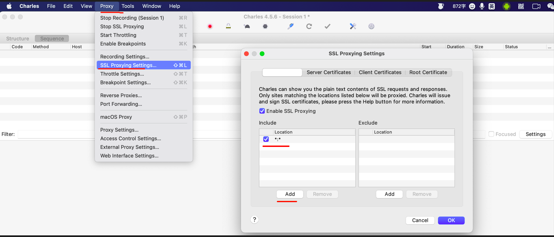This screenshot has height=237, width=554.
Task: Open the Edit menu
Action: [68, 6]
